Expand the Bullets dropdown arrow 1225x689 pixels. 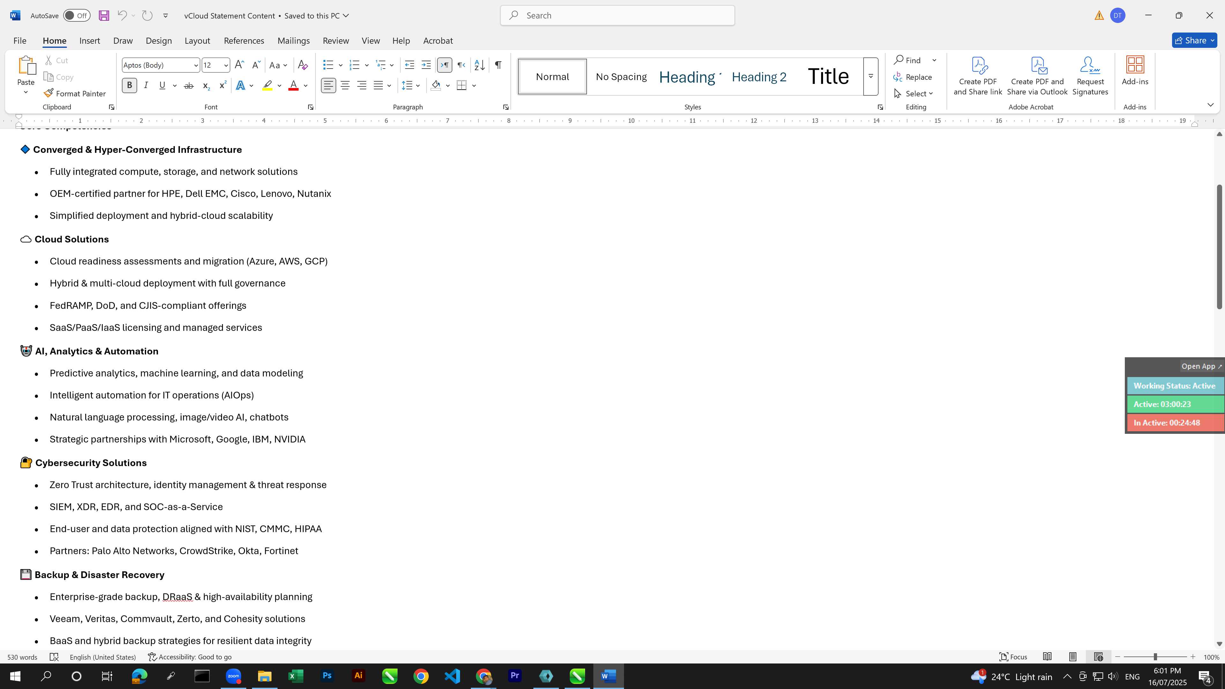[x=340, y=65]
